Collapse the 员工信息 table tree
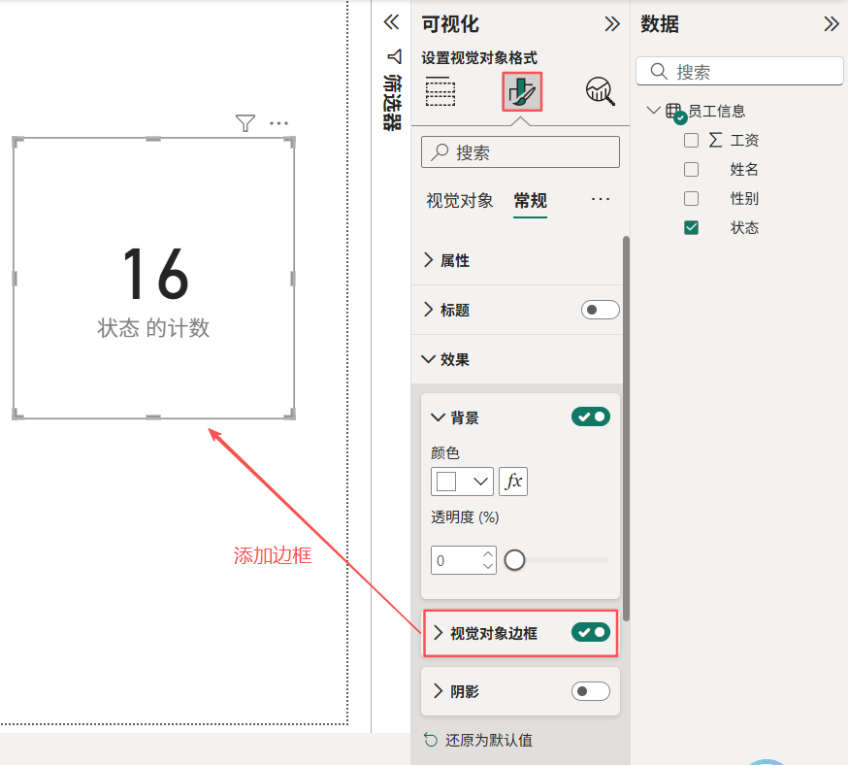Viewport: 848px width, 765px height. (x=654, y=111)
